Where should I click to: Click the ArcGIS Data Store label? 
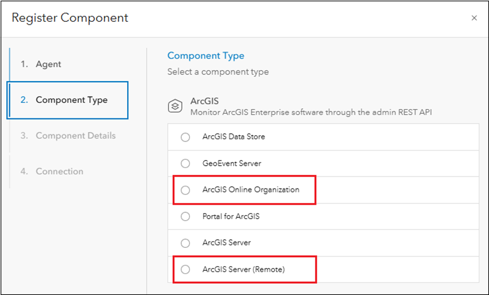[x=234, y=137]
